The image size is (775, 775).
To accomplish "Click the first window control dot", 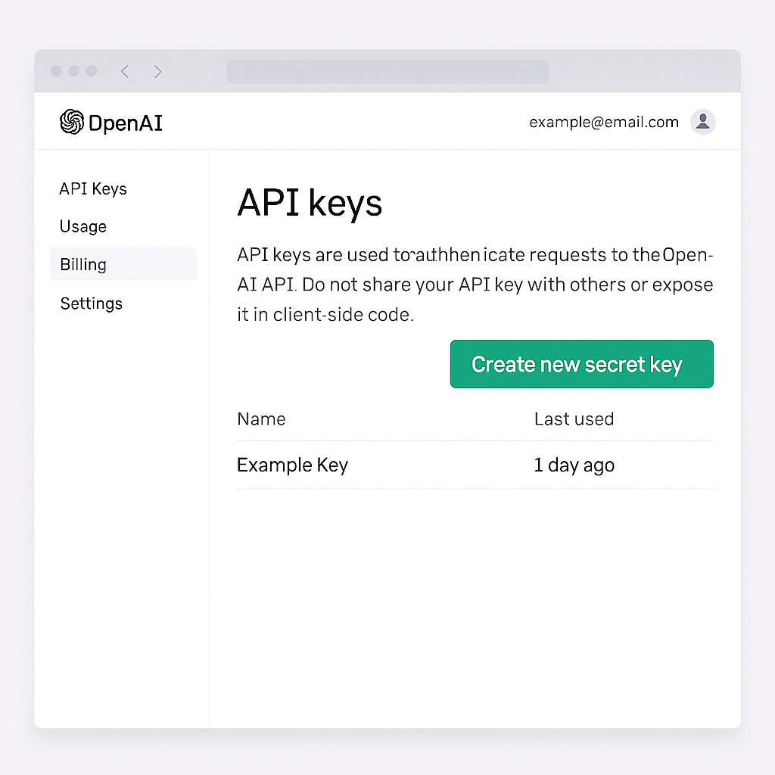I will click(56, 70).
